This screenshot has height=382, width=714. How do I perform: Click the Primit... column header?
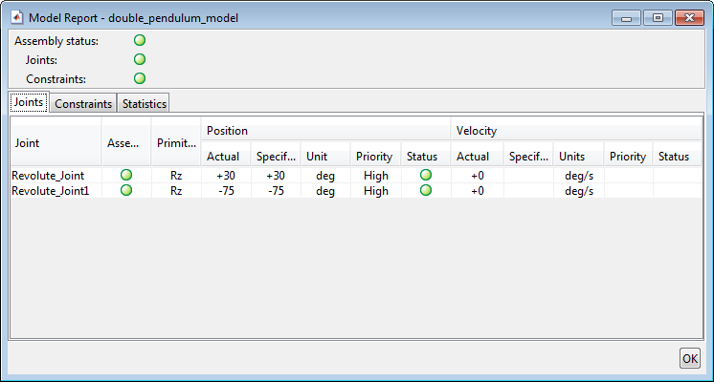pos(176,143)
